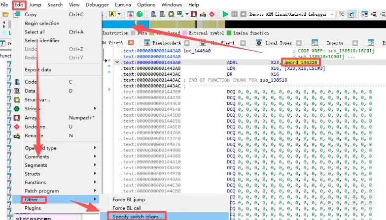Open the Debugger menu
The image size is (386, 220).
coord(97,4)
